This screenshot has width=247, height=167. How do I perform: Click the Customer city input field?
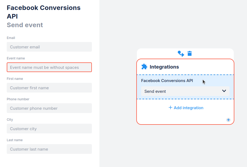(x=49, y=129)
